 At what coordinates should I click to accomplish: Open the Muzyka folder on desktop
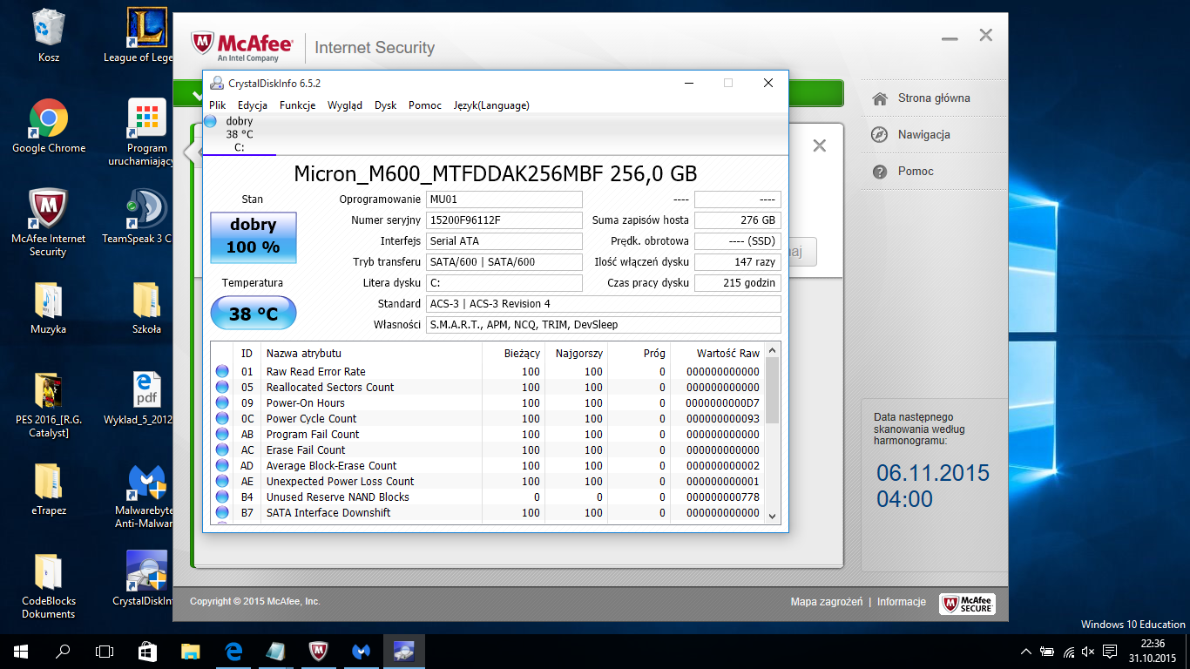click(49, 307)
